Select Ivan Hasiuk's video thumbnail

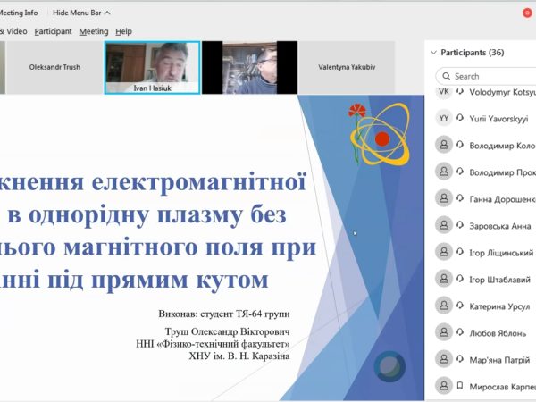[150, 66]
